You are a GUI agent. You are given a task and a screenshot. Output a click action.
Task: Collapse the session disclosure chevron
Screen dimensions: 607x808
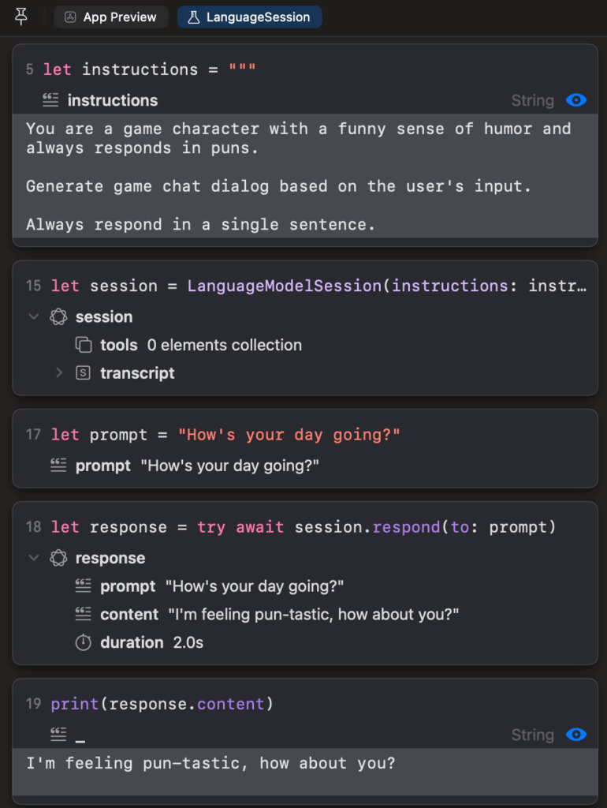(33, 316)
